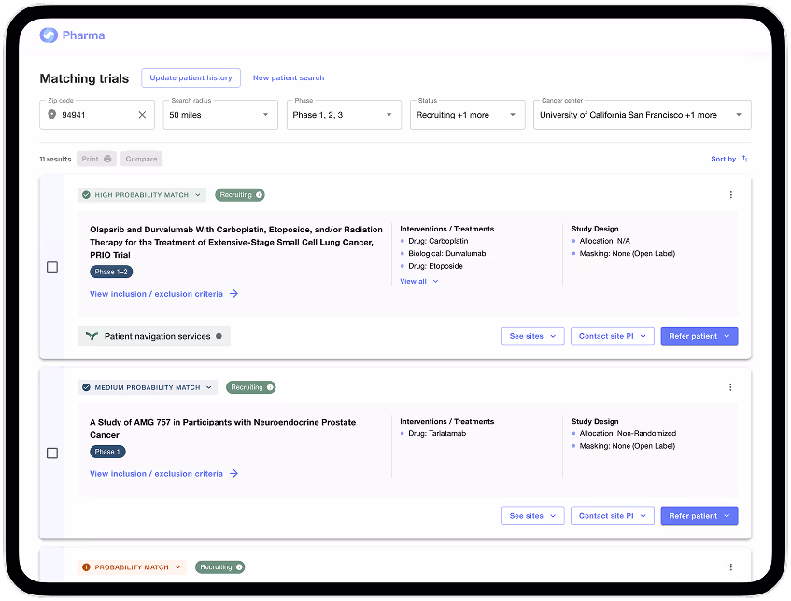Open the Phase filter dropdown

[x=343, y=115]
